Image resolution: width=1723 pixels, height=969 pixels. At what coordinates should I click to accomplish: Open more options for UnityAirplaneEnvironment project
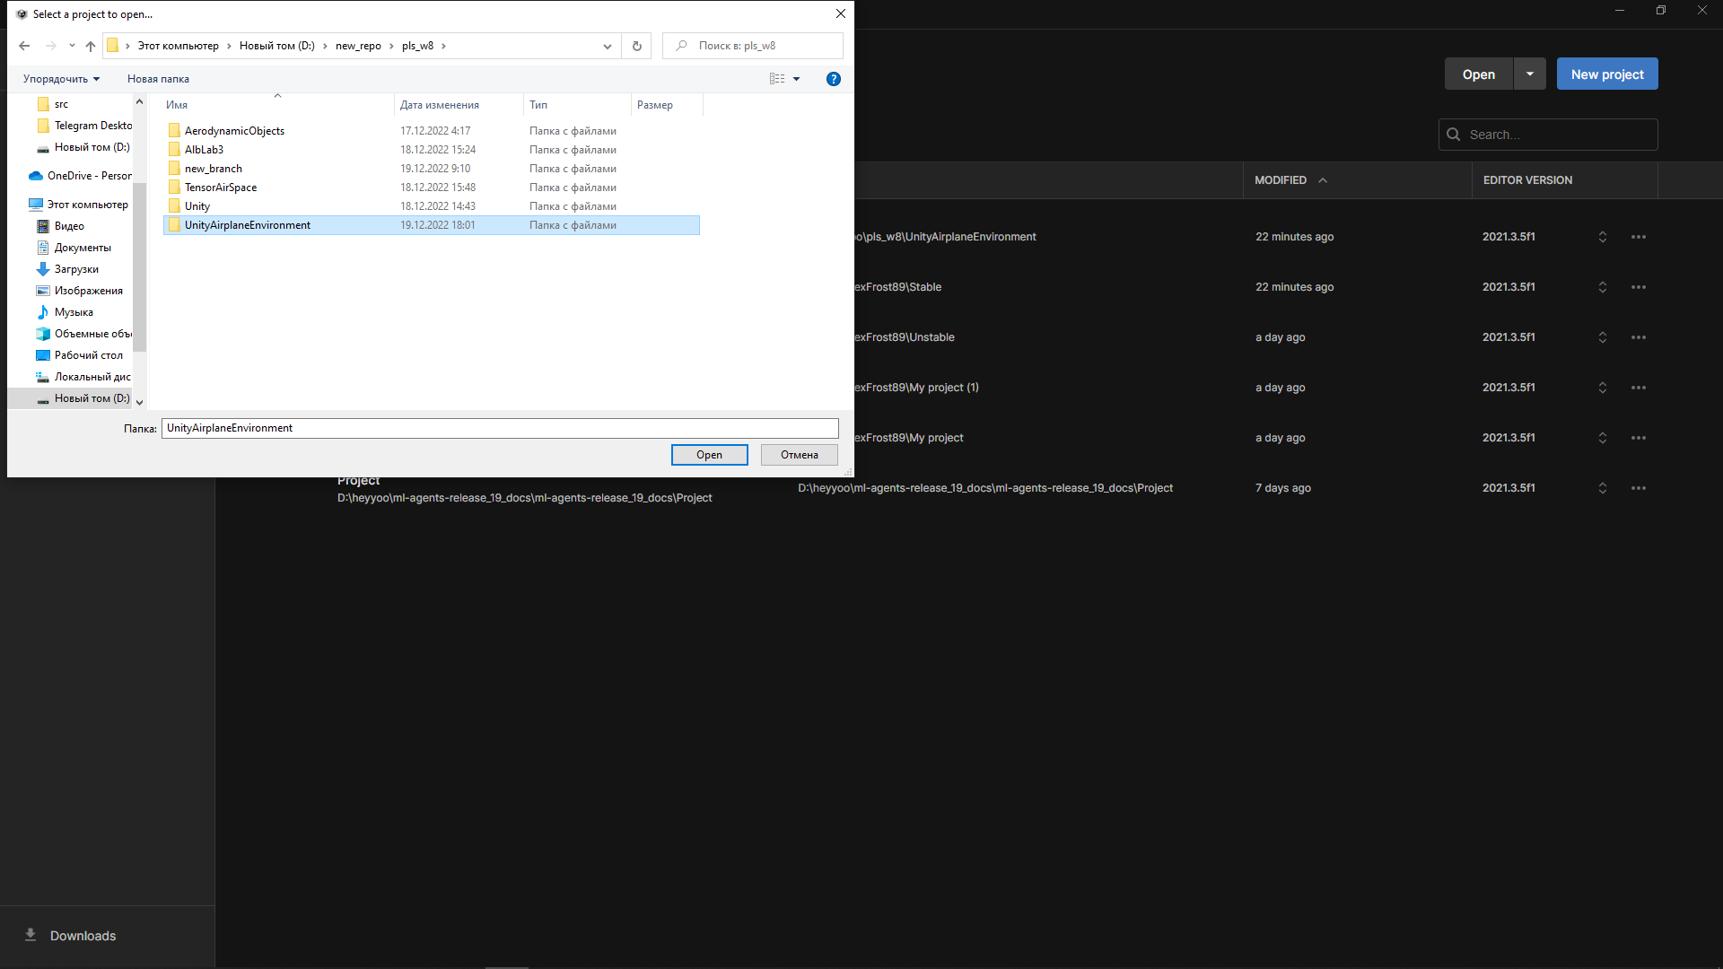[1639, 237]
